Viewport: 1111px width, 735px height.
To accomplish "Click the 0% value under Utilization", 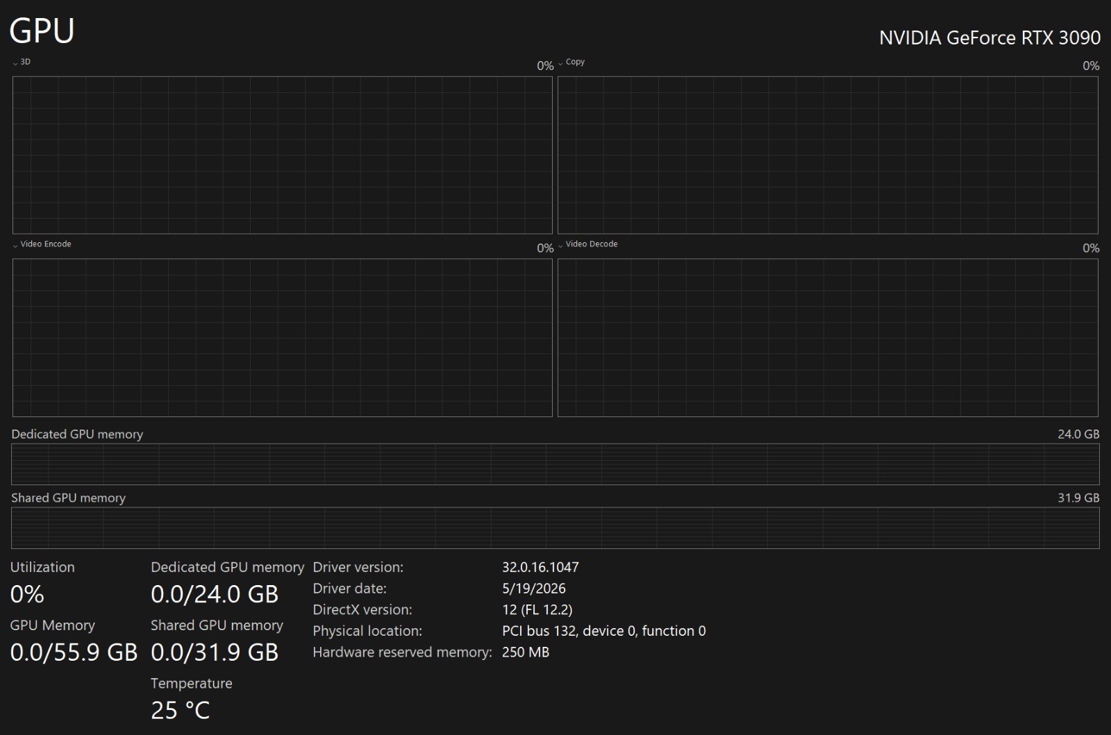I will [x=27, y=594].
